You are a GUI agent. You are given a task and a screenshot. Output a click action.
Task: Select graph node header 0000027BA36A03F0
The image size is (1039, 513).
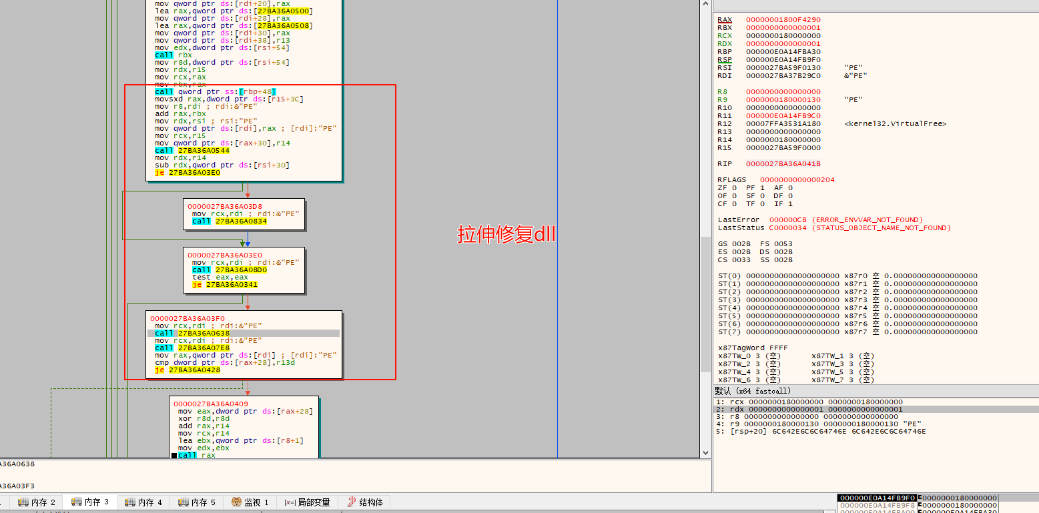click(x=188, y=318)
